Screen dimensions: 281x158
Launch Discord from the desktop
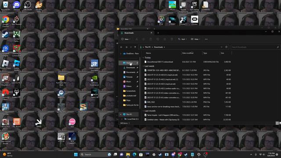[x=17, y=6]
